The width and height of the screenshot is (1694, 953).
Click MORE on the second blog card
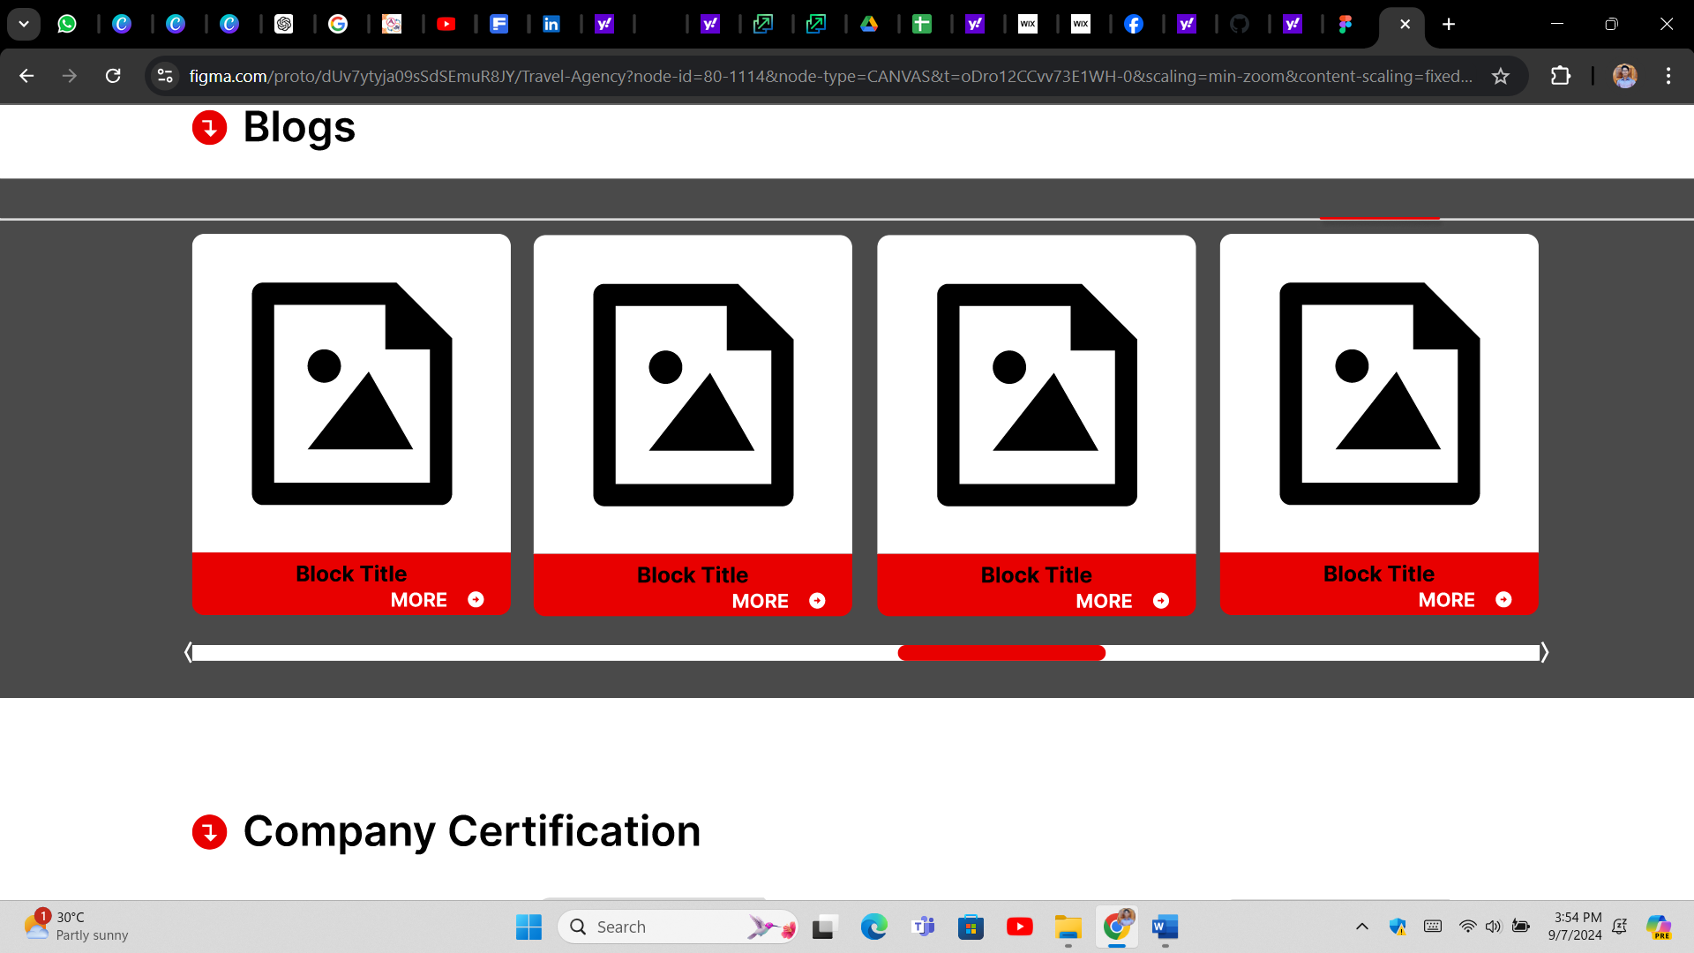[x=760, y=601]
